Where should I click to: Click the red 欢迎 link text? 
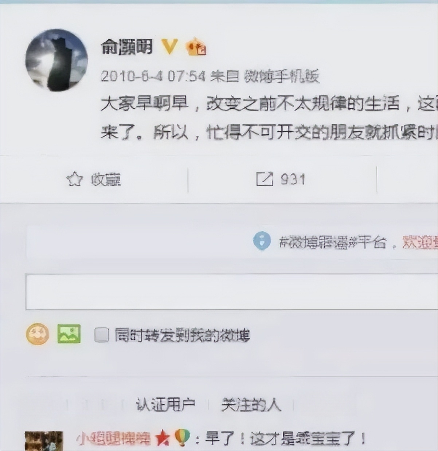pyautogui.click(x=420, y=242)
